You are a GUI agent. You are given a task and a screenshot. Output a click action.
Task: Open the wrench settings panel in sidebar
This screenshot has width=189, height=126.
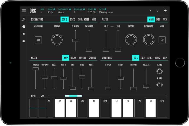pyautogui.click(x=24, y=19)
